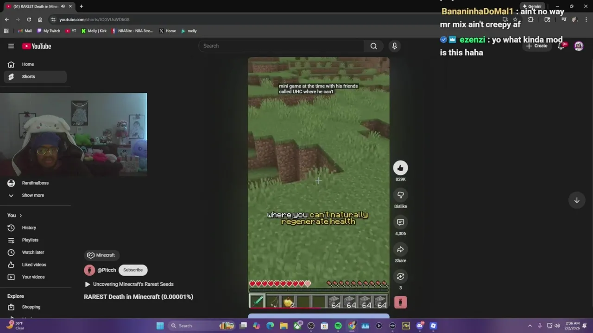Screen dimensions: 593x333
Task: Open the account avatar menu
Action: 579,46
